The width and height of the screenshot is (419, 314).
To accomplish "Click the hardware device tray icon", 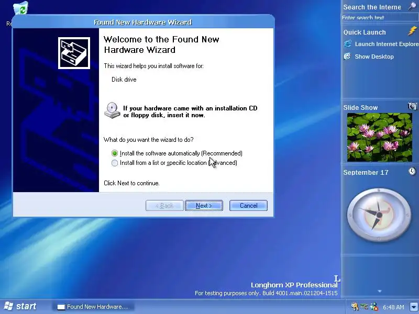I will [355, 307].
